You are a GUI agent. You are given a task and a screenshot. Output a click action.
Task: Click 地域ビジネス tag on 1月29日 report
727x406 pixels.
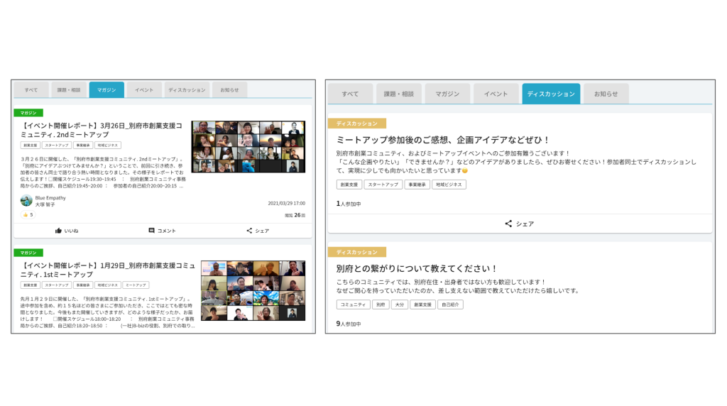108,285
